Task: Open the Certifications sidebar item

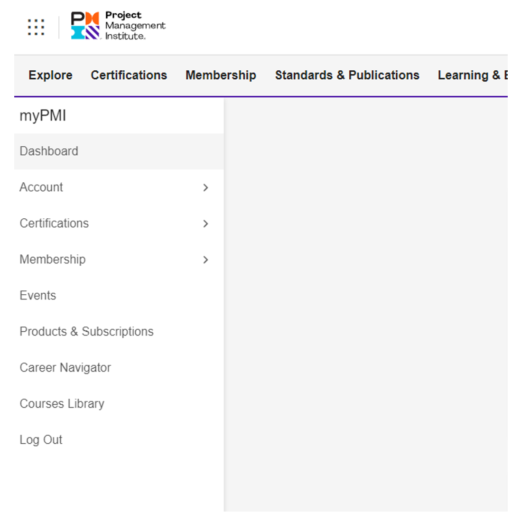Action: click(119, 224)
